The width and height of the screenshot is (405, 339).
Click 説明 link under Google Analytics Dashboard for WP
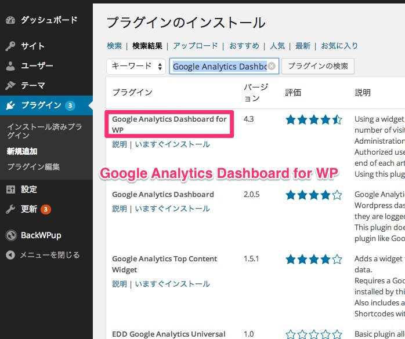120,144
